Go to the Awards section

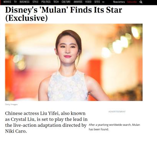pos(78,2)
